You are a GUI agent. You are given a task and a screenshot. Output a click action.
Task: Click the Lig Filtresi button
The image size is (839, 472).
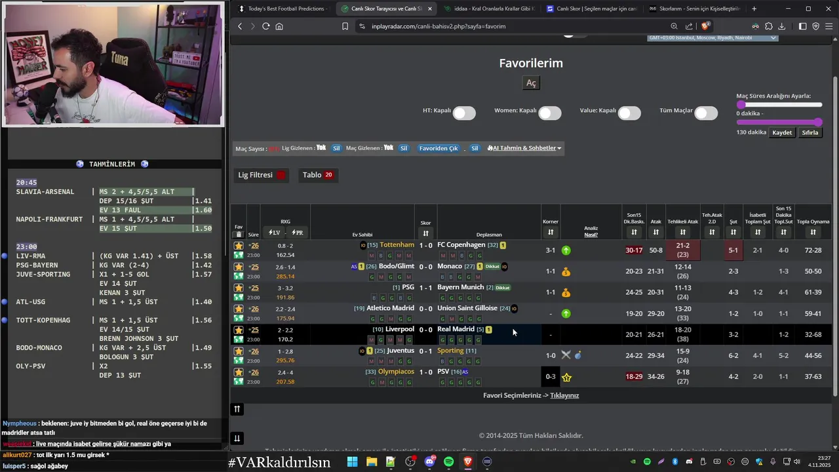(x=262, y=175)
